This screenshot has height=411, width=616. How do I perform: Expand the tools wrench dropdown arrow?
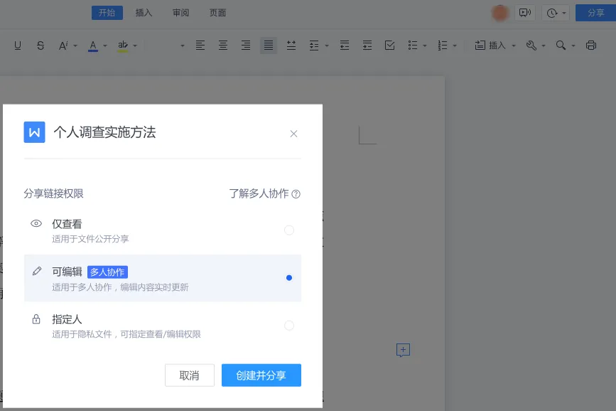(x=544, y=46)
